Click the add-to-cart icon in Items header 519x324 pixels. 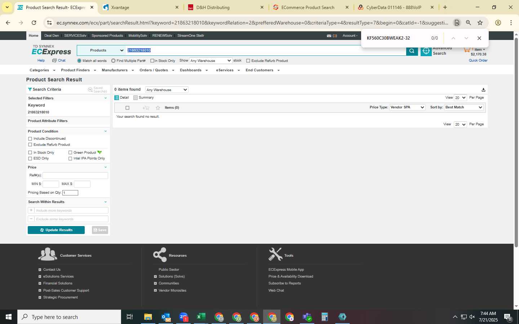click(146, 108)
